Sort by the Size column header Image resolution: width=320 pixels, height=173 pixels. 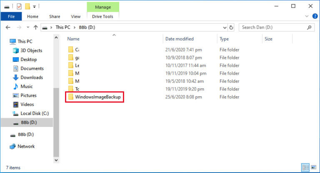[268, 39]
